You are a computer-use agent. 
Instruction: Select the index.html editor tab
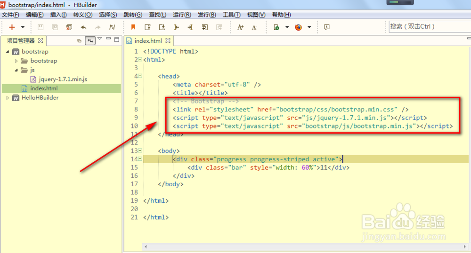coord(148,40)
